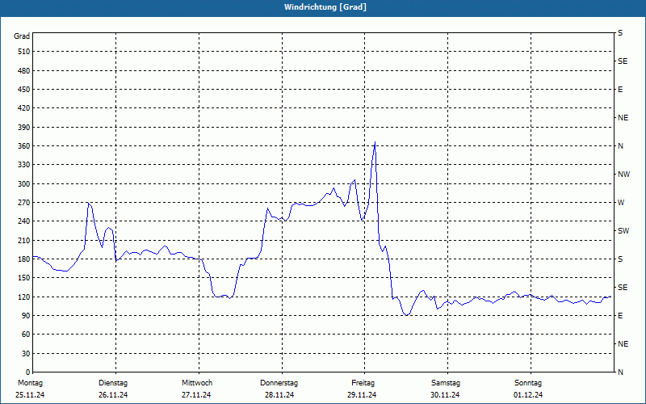Click the chart title Windrichtung [Grad]
Screen dimensions: 646x404
[x=325, y=7]
